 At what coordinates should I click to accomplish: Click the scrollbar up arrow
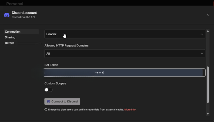pos(208,31)
